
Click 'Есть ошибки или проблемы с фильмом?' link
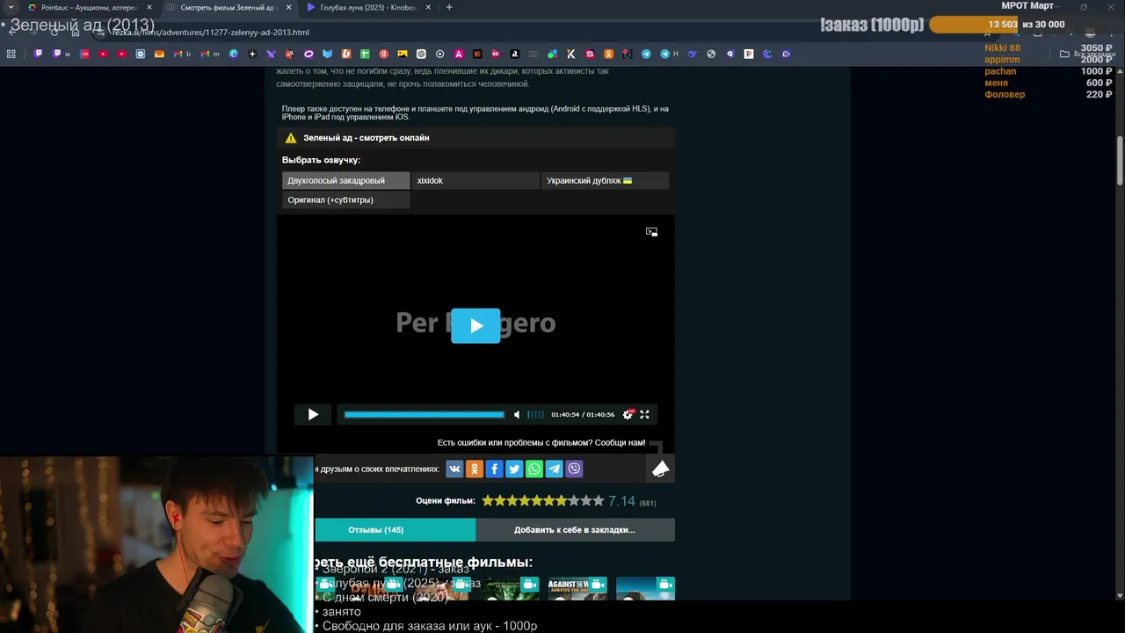pyautogui.click(x=541, y=442)
